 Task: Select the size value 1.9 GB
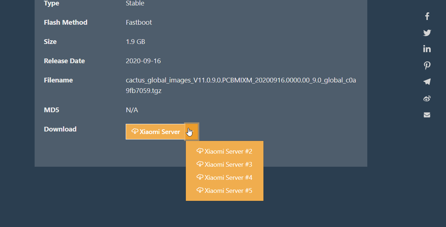pyautogui.click(x=136, y=41)
